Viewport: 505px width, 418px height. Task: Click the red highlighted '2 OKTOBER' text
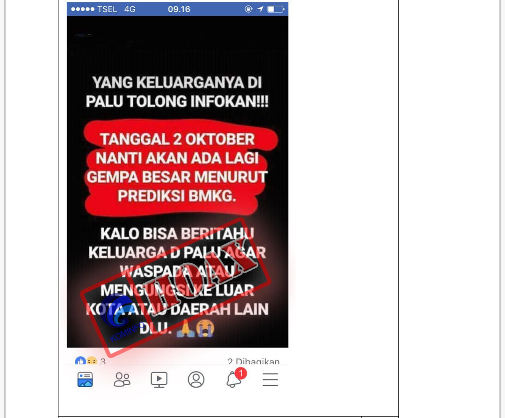[x=214, y=139]
